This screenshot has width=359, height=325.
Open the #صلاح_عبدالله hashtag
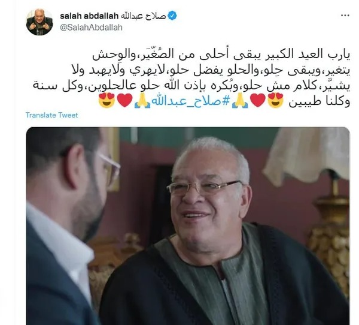tap(190, 101)
